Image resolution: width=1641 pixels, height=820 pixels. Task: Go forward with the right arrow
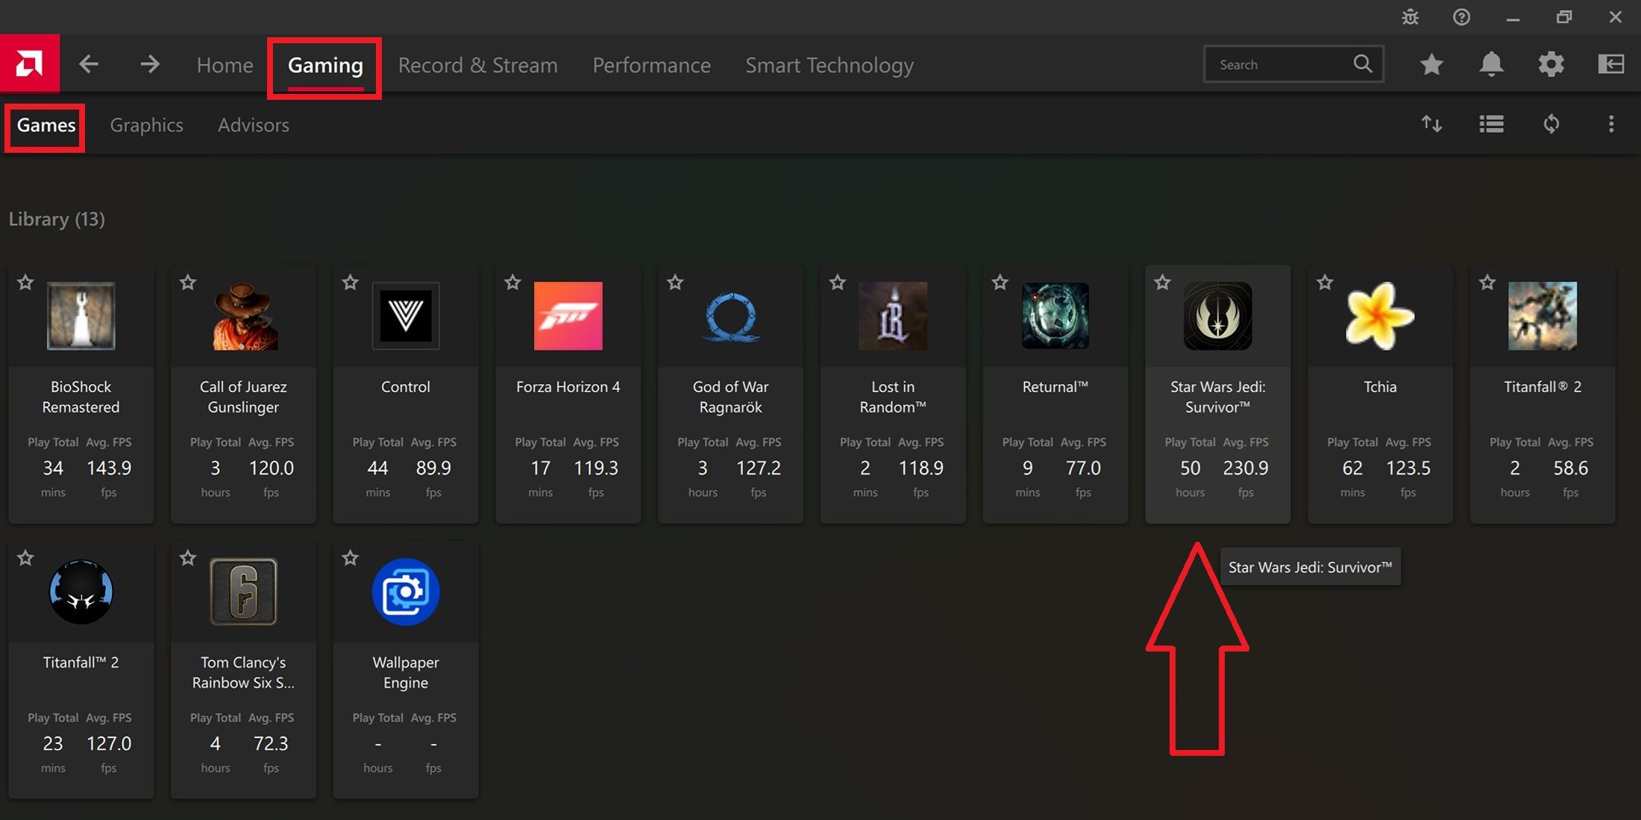click(150, 64)
